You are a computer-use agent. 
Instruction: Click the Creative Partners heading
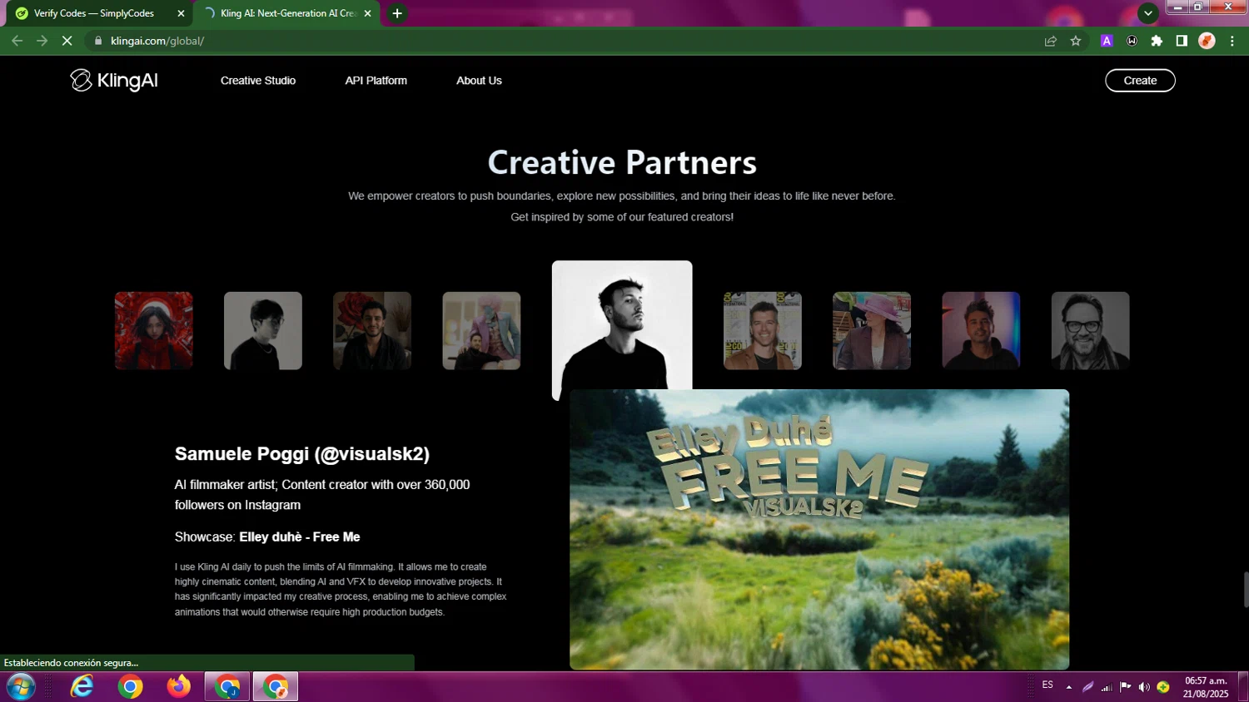click(x=622, y=162)
